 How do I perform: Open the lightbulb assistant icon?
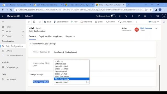[126, 16]
